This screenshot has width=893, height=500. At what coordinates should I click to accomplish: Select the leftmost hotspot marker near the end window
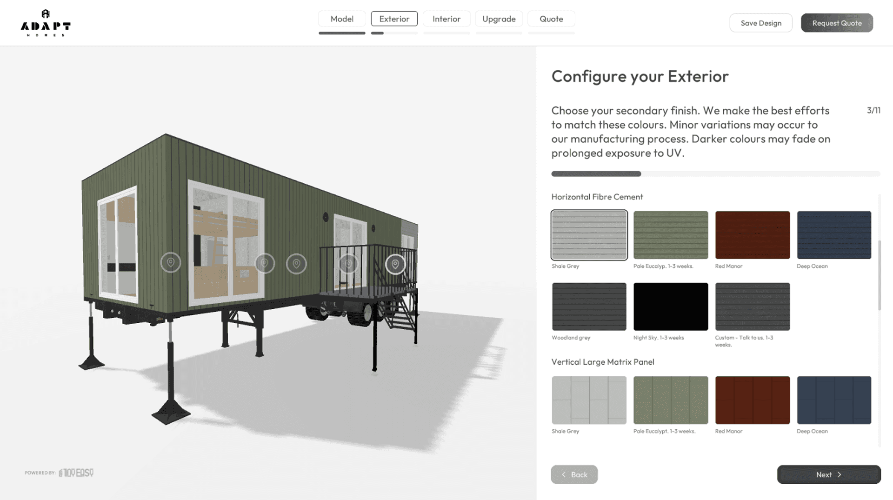[171, 263]
